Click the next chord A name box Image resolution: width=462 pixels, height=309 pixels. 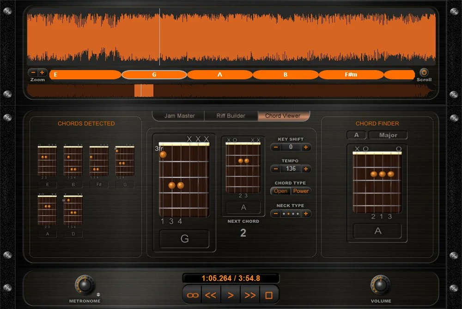tap(243, 207)
